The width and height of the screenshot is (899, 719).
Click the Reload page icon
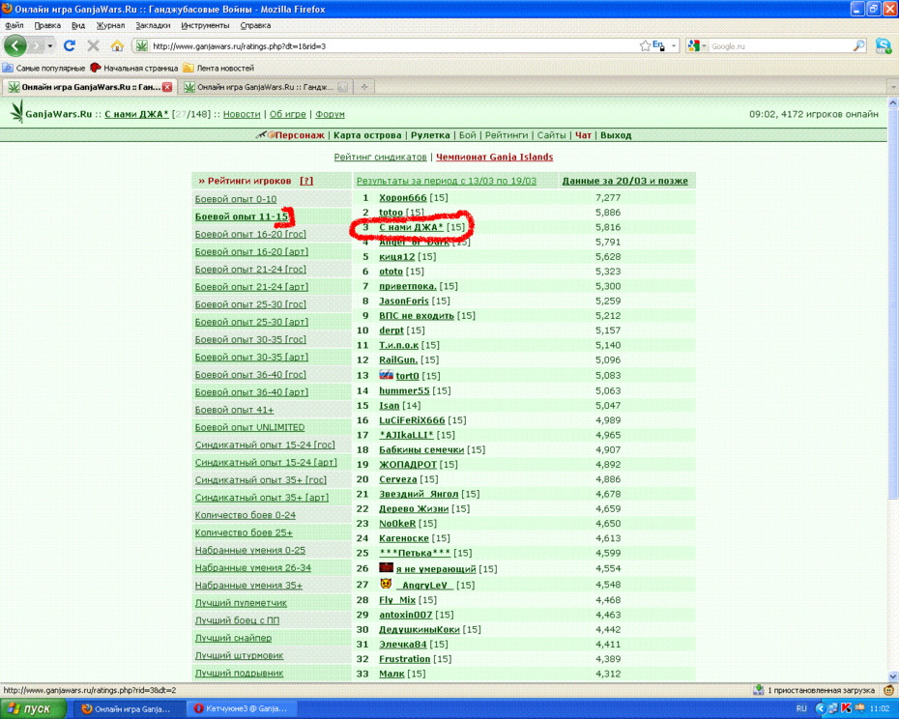tap(70, 45)
